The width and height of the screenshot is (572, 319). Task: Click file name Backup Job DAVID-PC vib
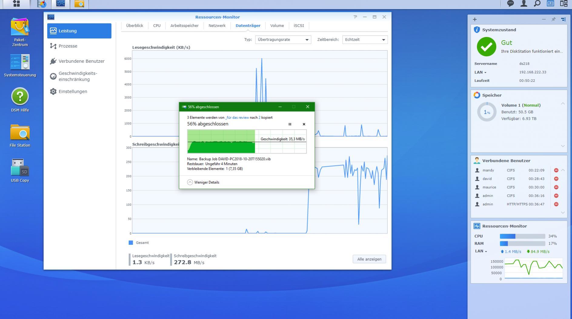pos(235,159)
